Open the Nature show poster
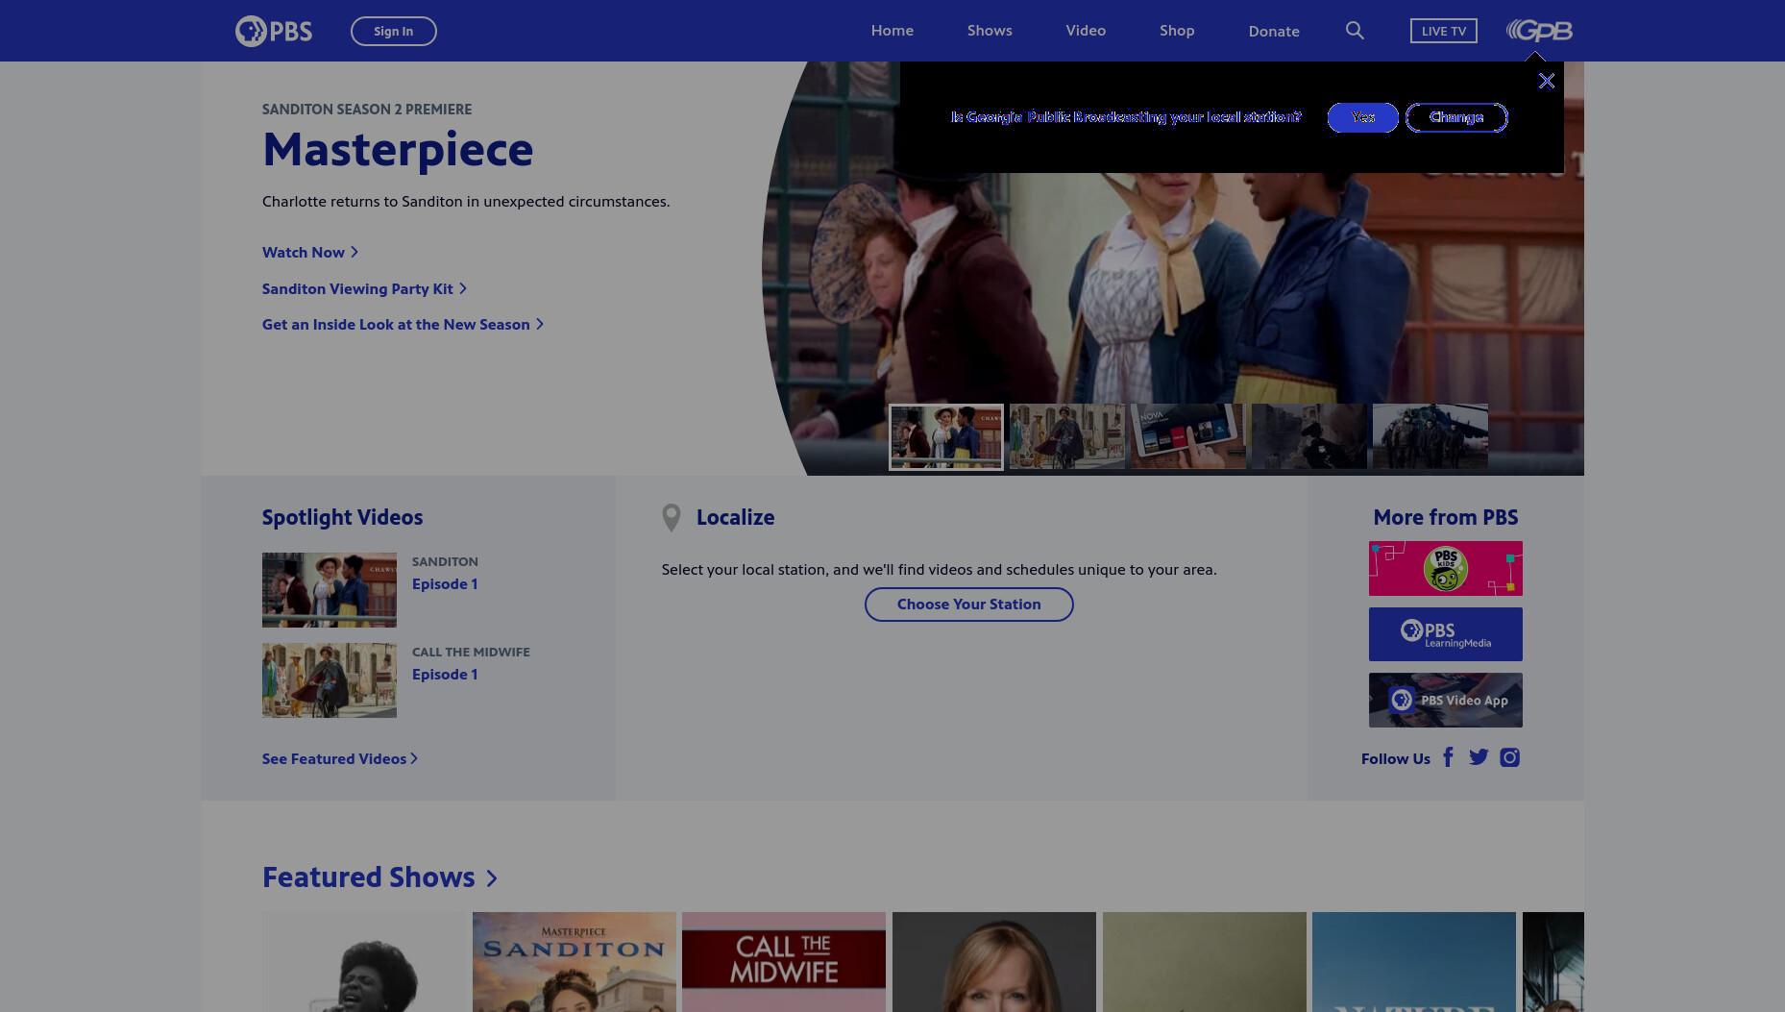 point(1414,962)
